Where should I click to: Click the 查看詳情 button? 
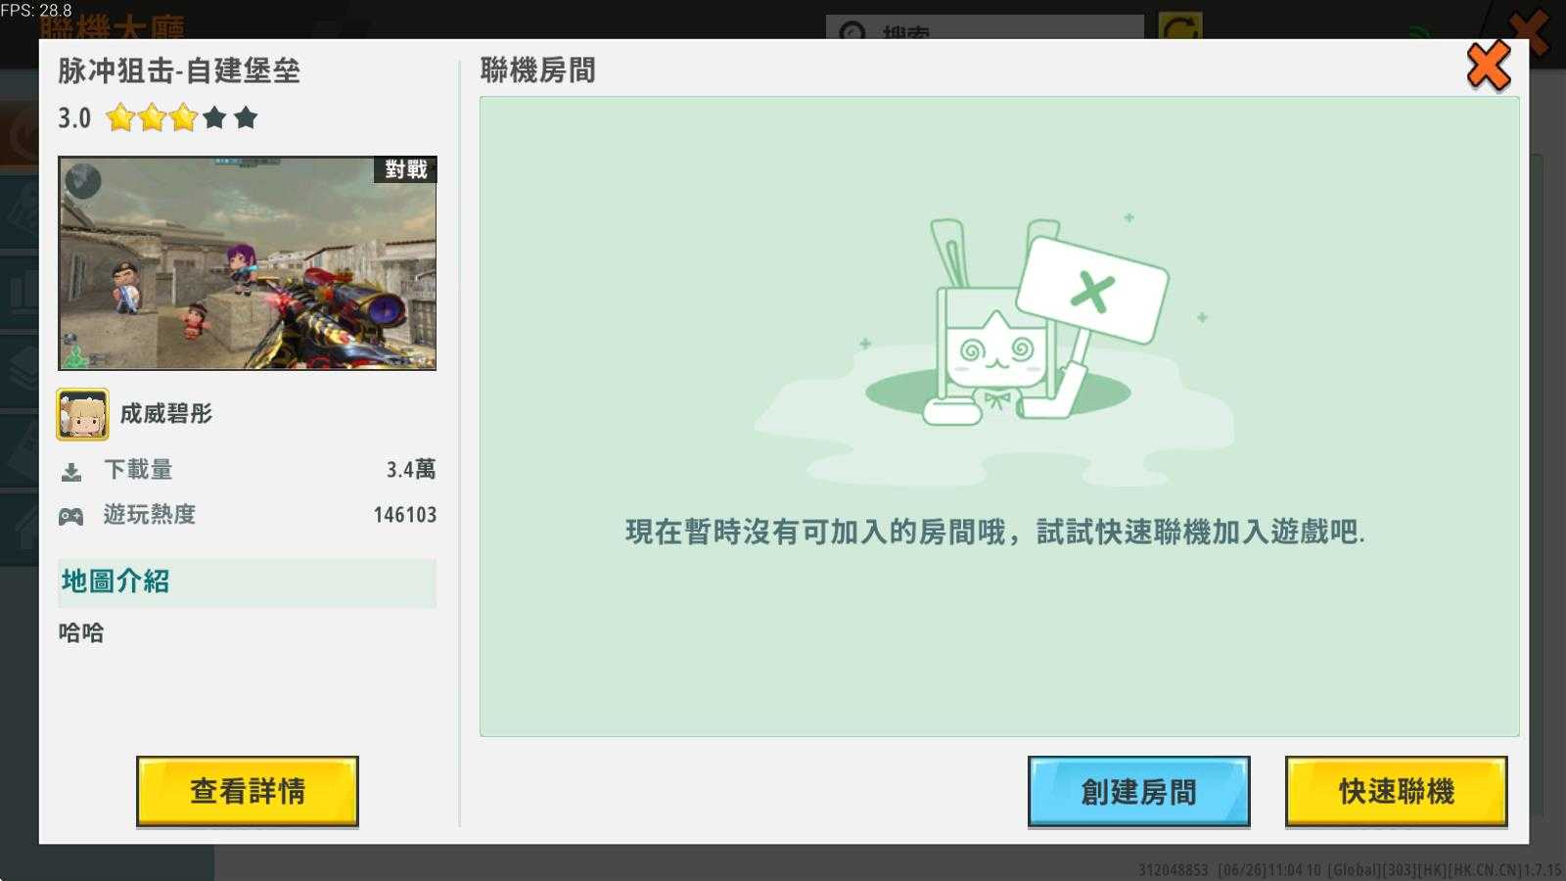tap(247, 791)
